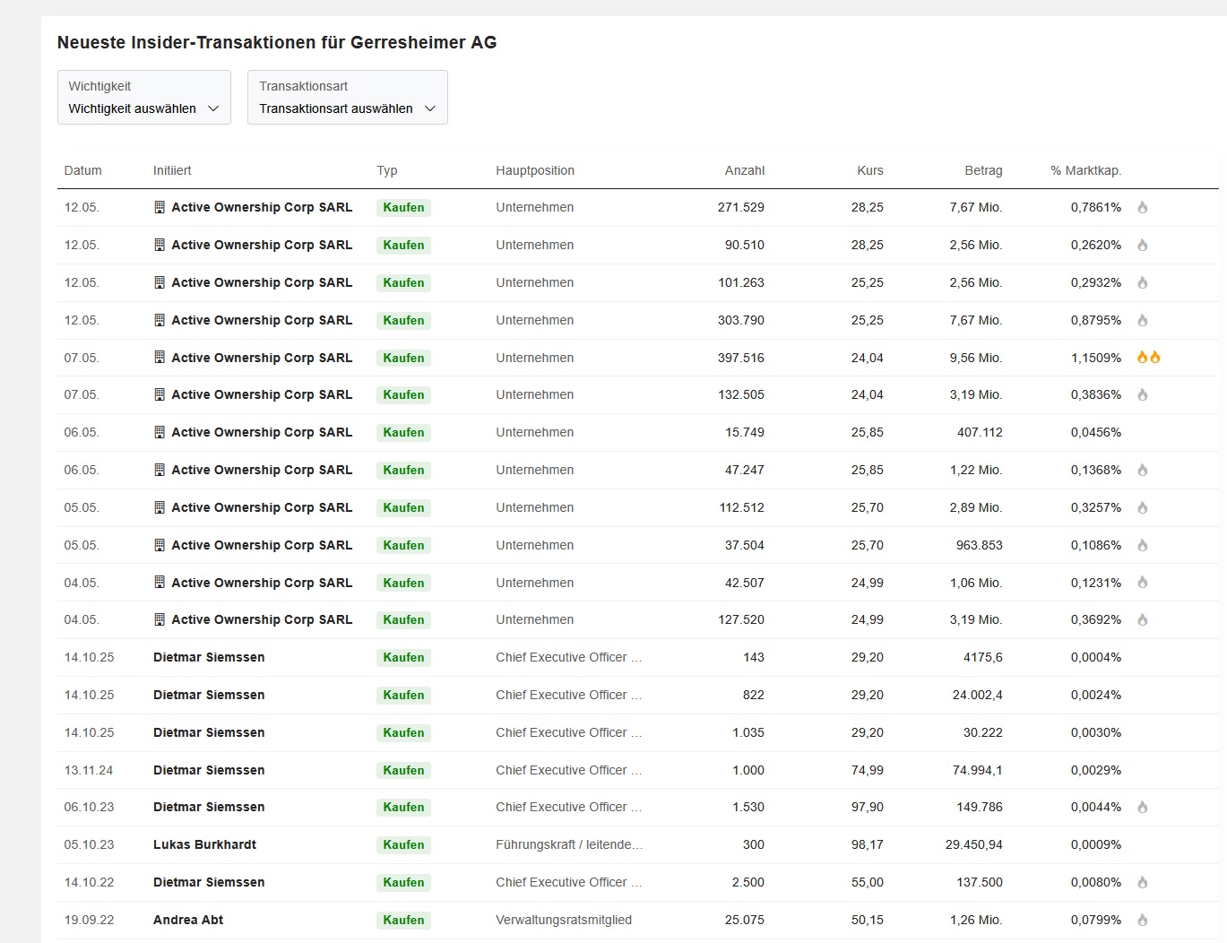This screenshot has width=1227, height=943.
Task: Open Dietmar Siemssen link dated 13.11.24
Action: (x=209, y=770)
